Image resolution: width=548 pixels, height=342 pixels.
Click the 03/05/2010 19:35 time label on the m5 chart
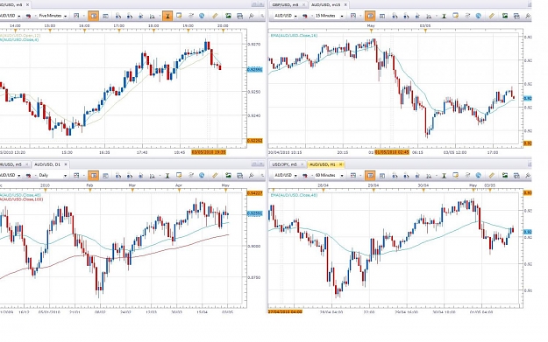(209, 152)
